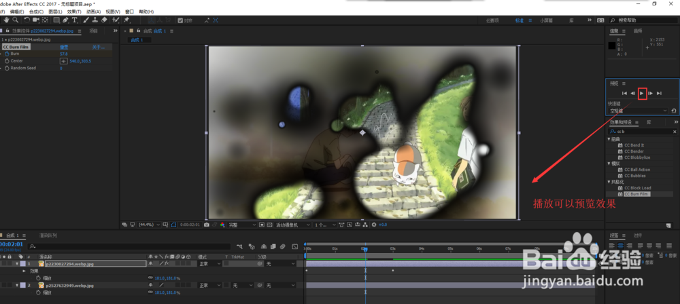This screenshot has height=304, width=680.
Task: Toggle Center property stopwatch
Action: 7,61
